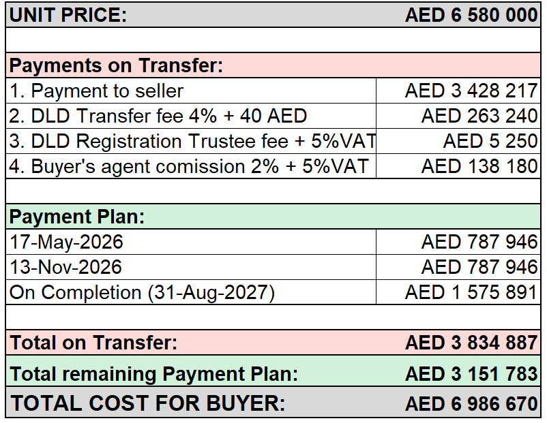Click Buyer's agent comission row label
This screenshot has width=547, height=423.
pos(191,167)
